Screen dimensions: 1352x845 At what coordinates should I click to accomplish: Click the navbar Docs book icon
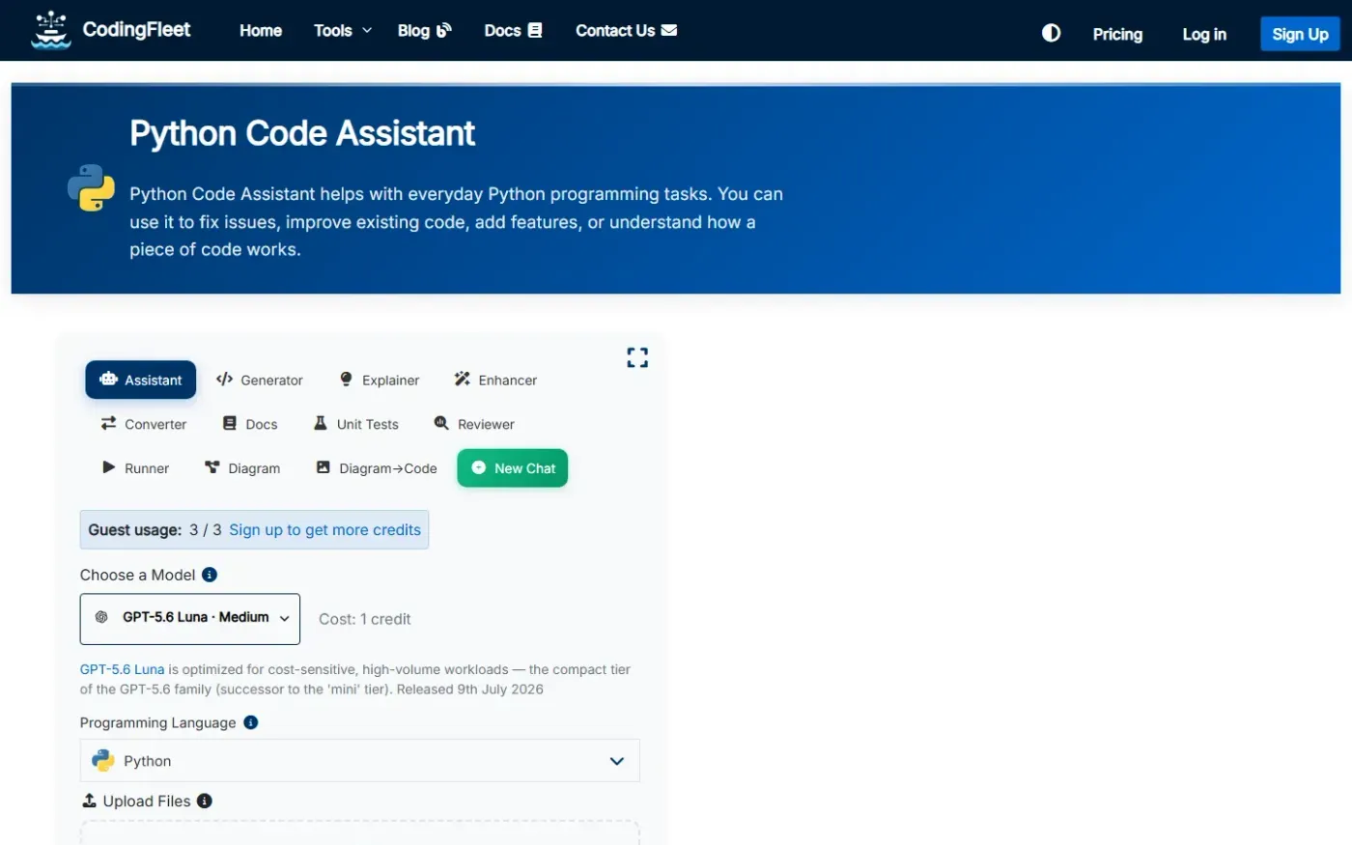coord(535,30)
